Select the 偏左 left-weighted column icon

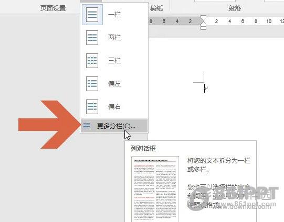point(92,84)
